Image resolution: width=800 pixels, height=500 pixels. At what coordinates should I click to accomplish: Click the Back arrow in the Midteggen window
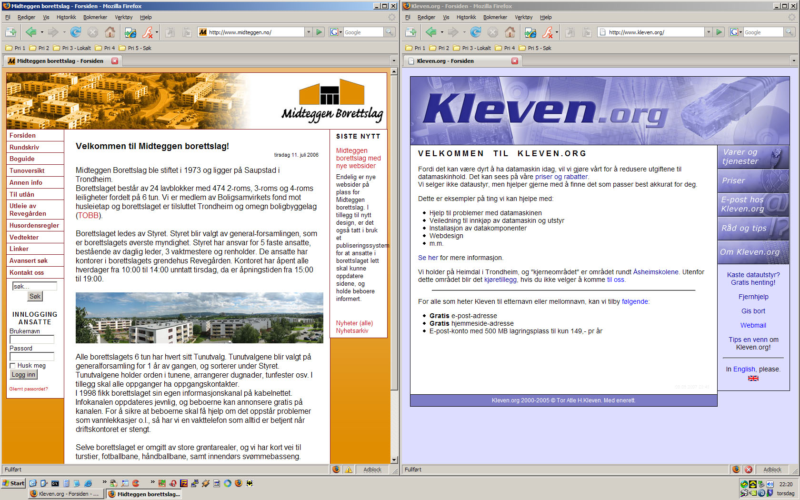tap(31, 32)
